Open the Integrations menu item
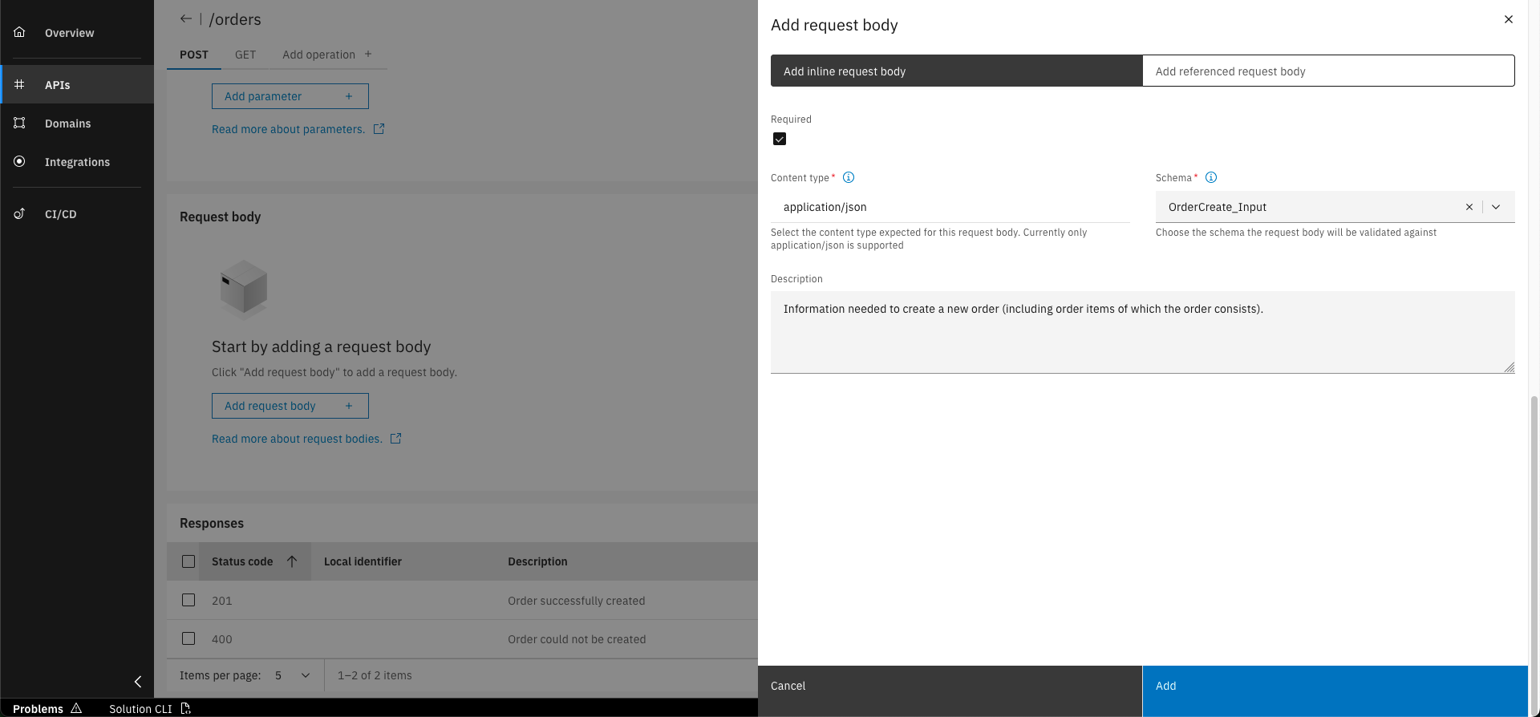Screen dimensions: 1540x717 click(x=77, y=161)
